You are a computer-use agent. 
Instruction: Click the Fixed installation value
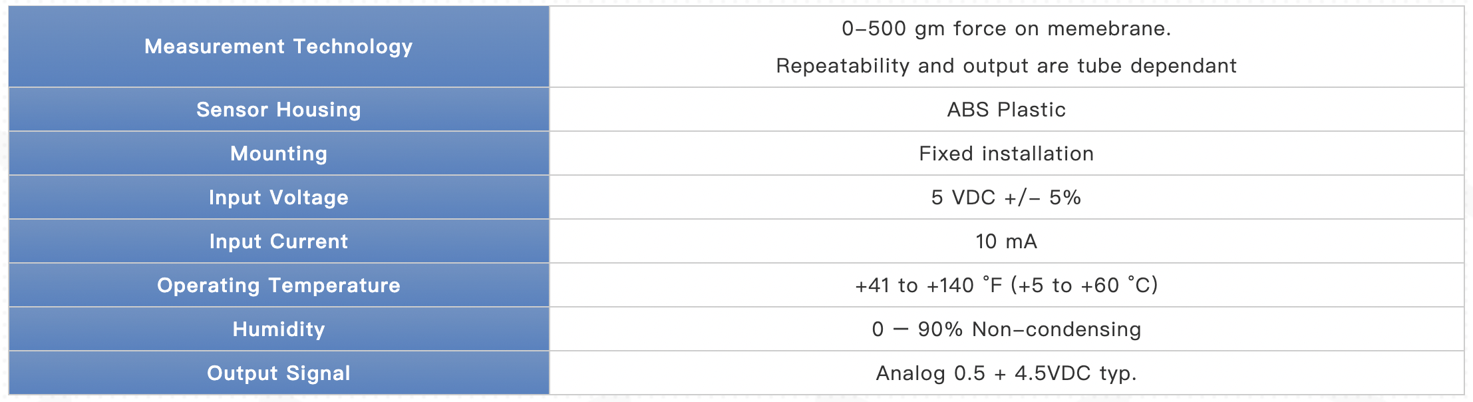pos(1006,154)
